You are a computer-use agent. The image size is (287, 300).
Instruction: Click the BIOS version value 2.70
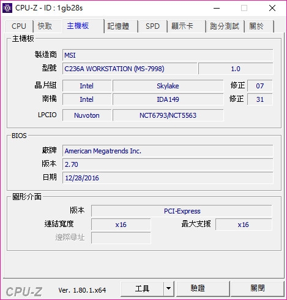(168, 164)
